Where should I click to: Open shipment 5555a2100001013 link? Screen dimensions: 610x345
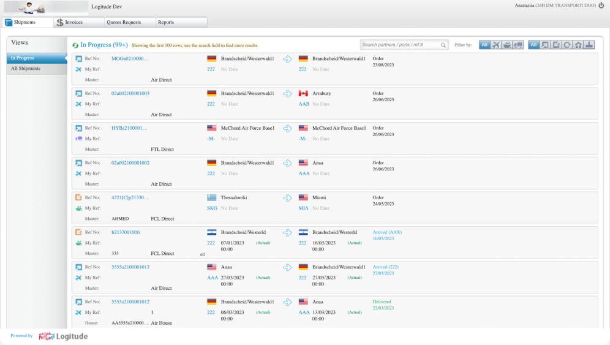[130, 267]
